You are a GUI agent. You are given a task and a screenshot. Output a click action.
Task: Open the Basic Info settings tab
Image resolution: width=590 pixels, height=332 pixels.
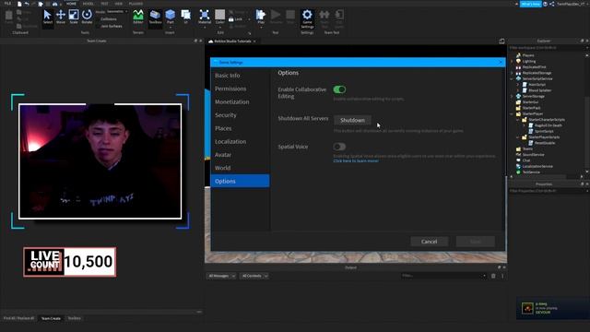point(240,76)
